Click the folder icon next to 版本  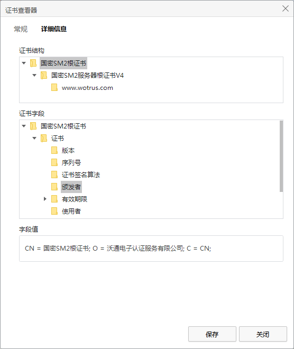[x=54, y=151]
